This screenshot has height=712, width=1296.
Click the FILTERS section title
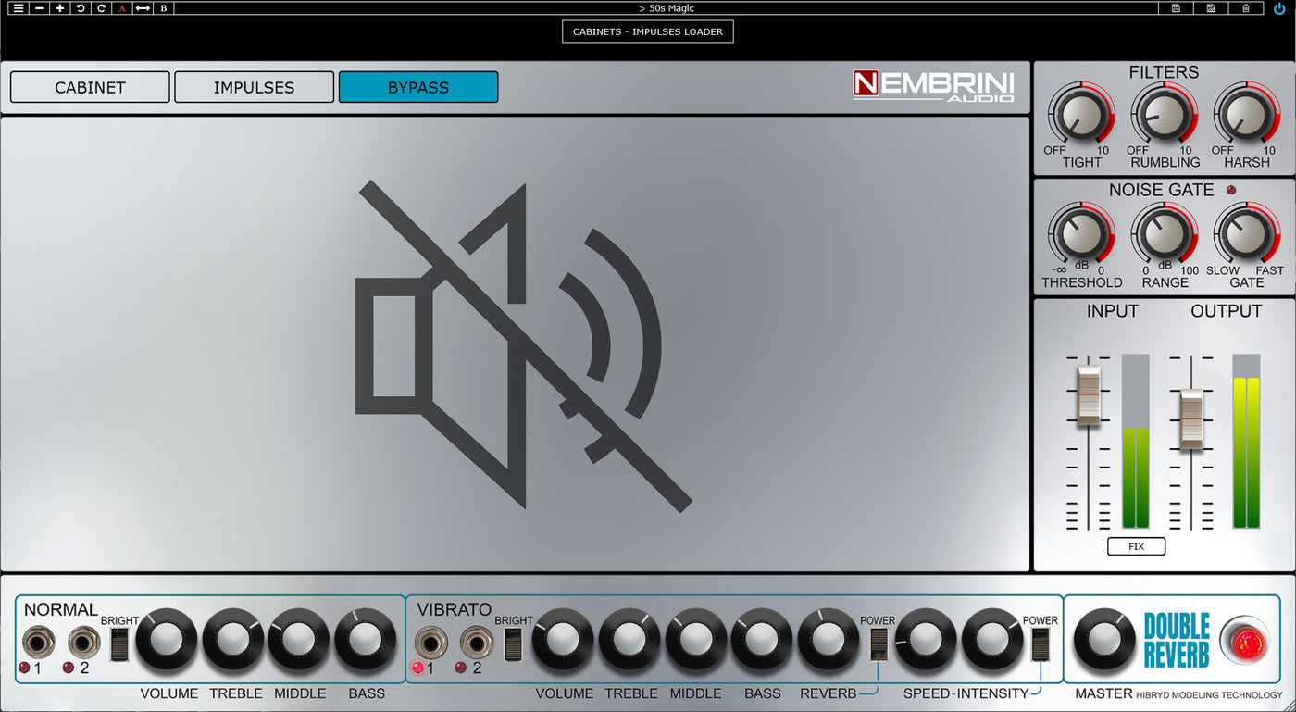pyautogui.click(x=1164, y=72)
